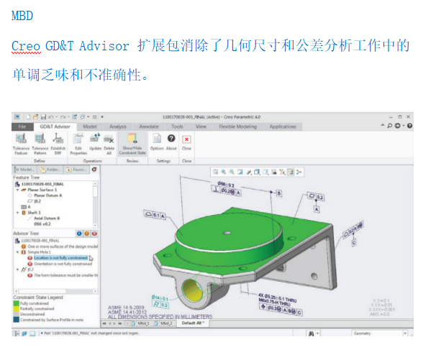Viewport: 431px width, 355px height.
Task: Click Zoom In magnifier in graphics toolbar
Action: 224,172
